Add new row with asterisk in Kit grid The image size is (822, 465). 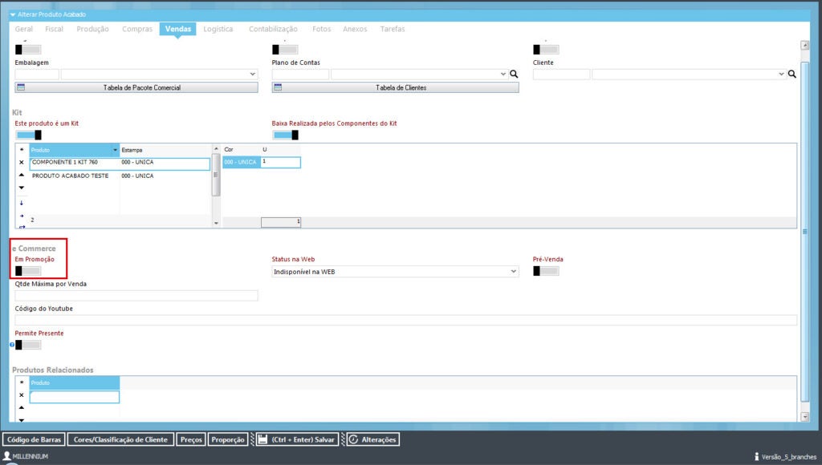coord(22,150)
